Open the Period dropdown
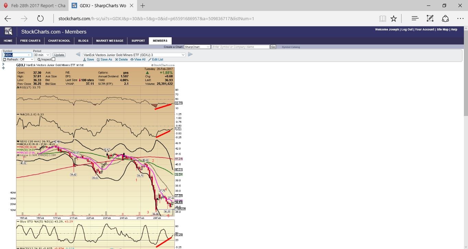468x249 pixels. click(x=41, y=55)
